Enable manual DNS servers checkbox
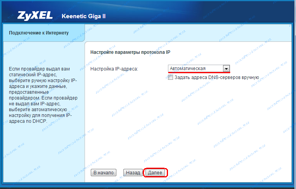Image resolution: width=296 pixels, height=189 pixels. [170, 77]
